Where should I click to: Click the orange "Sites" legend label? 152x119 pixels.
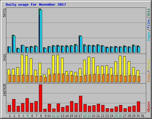coord(149,78)
